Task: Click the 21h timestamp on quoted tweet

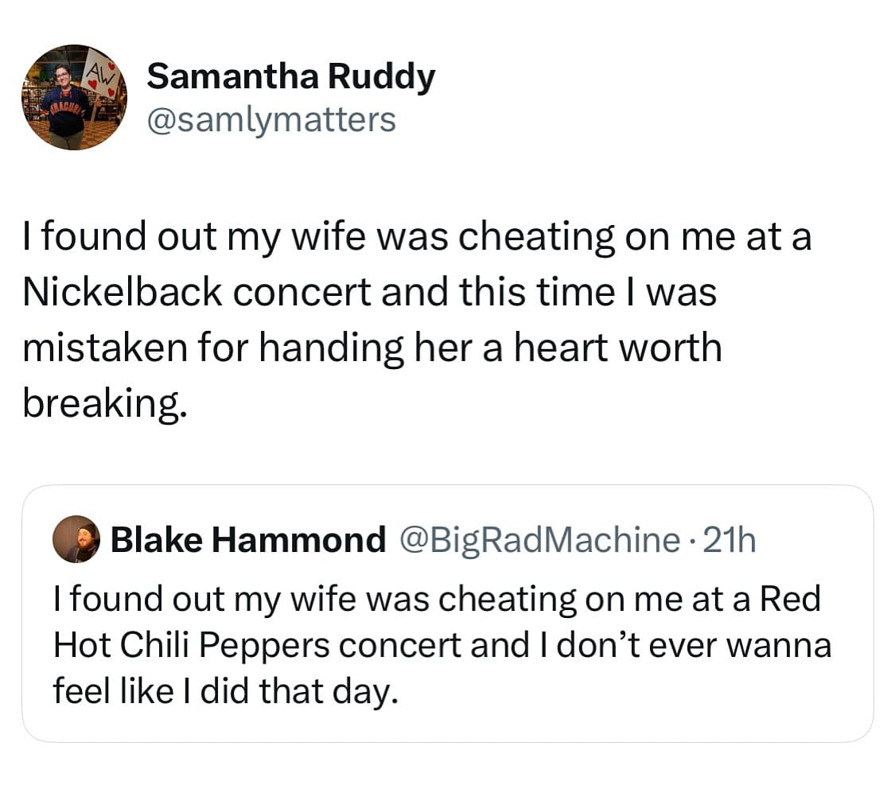Action: [730, 540]
